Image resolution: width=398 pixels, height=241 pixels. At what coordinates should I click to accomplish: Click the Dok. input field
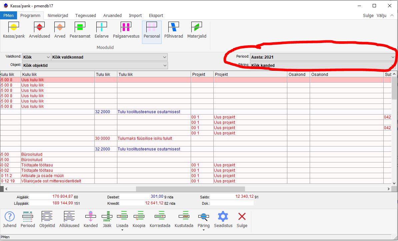click(x=232, y=203)
